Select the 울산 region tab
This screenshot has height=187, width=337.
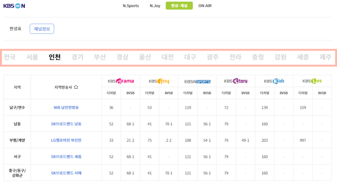[145, 57]
